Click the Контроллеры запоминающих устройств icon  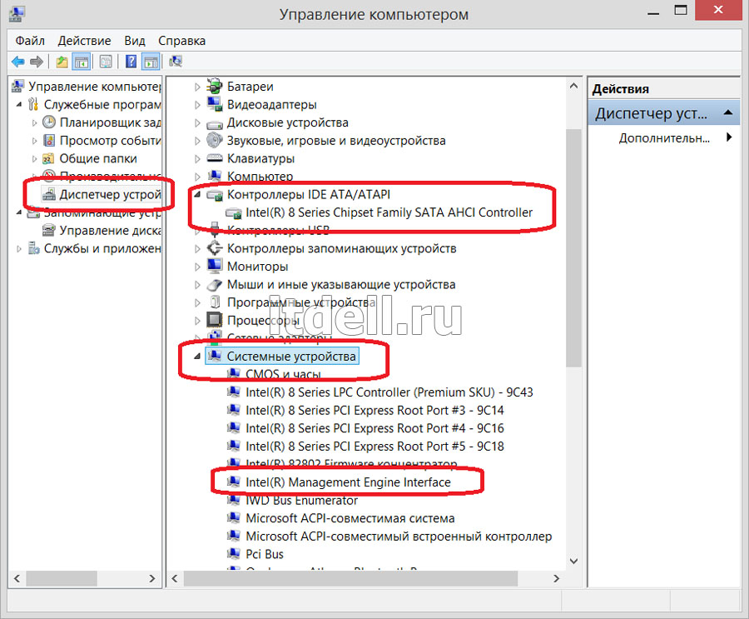click(215, 247)
